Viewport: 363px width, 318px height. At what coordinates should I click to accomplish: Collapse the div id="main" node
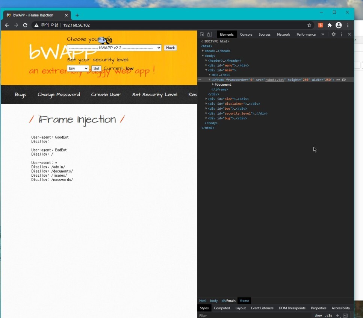point(206,70)
